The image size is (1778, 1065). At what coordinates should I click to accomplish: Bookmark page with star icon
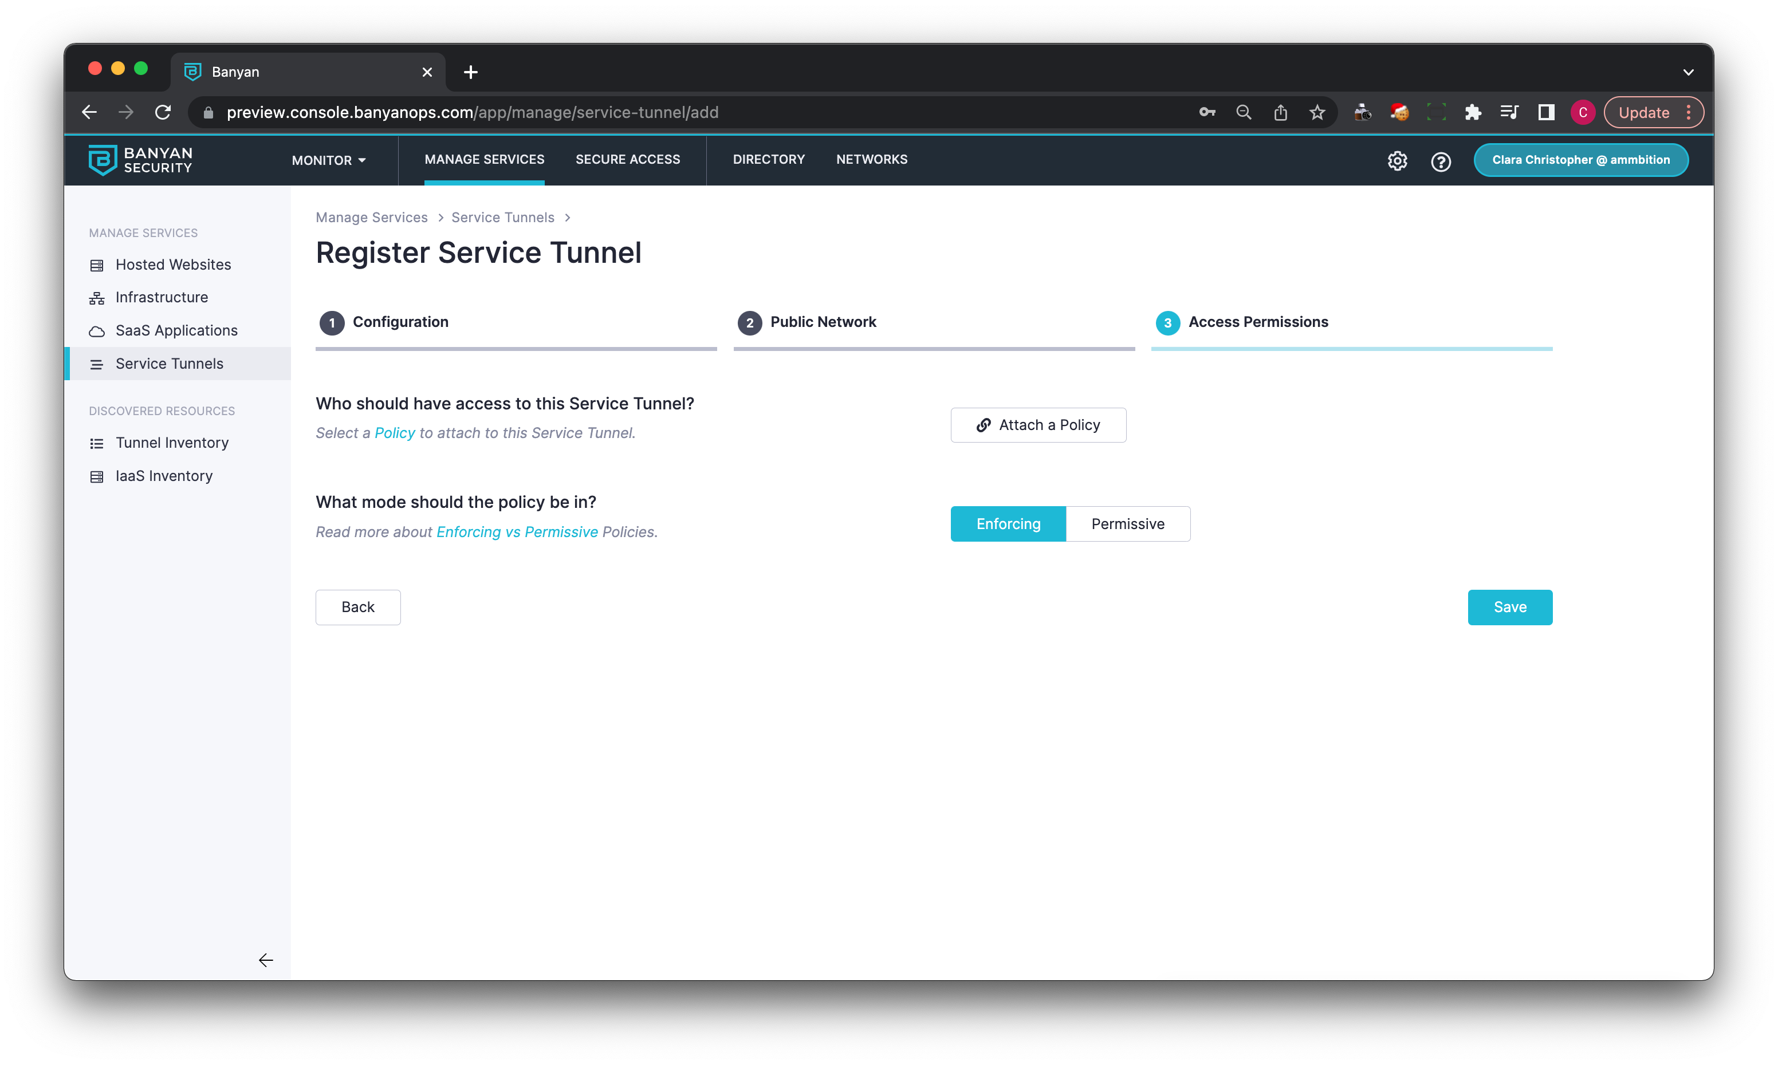point(1317,113)
